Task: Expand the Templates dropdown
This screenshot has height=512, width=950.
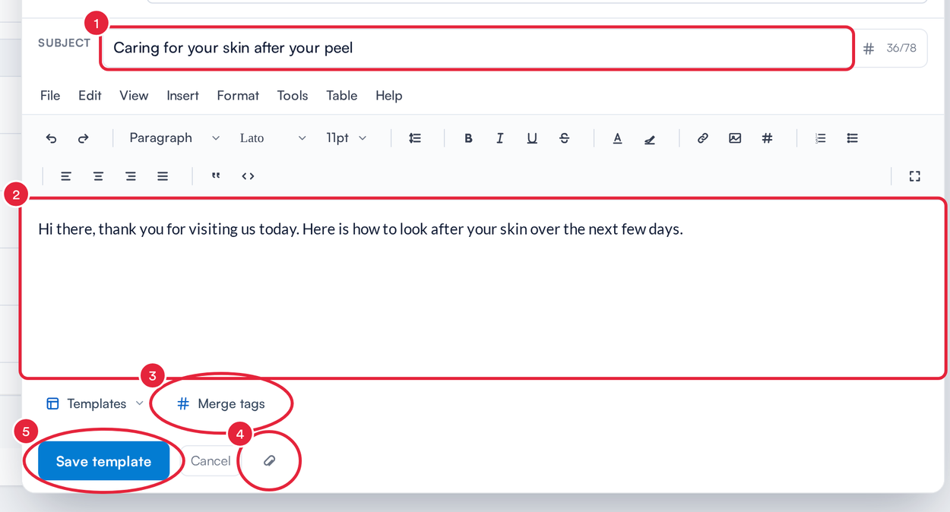Action: click(x=95, y=404)
